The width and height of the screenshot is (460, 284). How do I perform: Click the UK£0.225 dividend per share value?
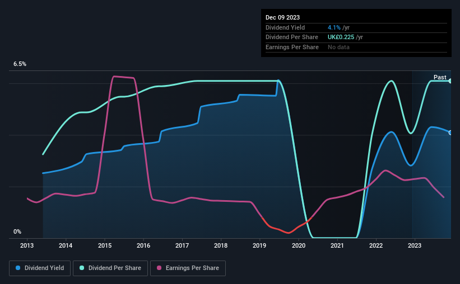[341, 37]
